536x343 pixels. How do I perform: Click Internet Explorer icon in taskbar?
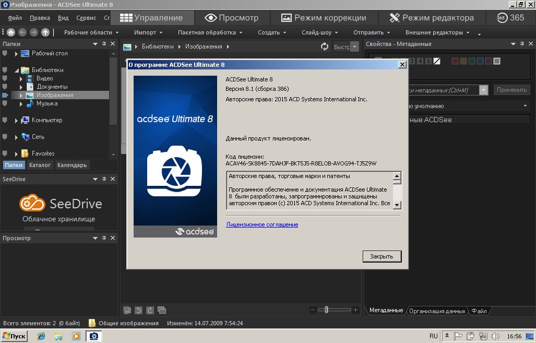(41, 336)
